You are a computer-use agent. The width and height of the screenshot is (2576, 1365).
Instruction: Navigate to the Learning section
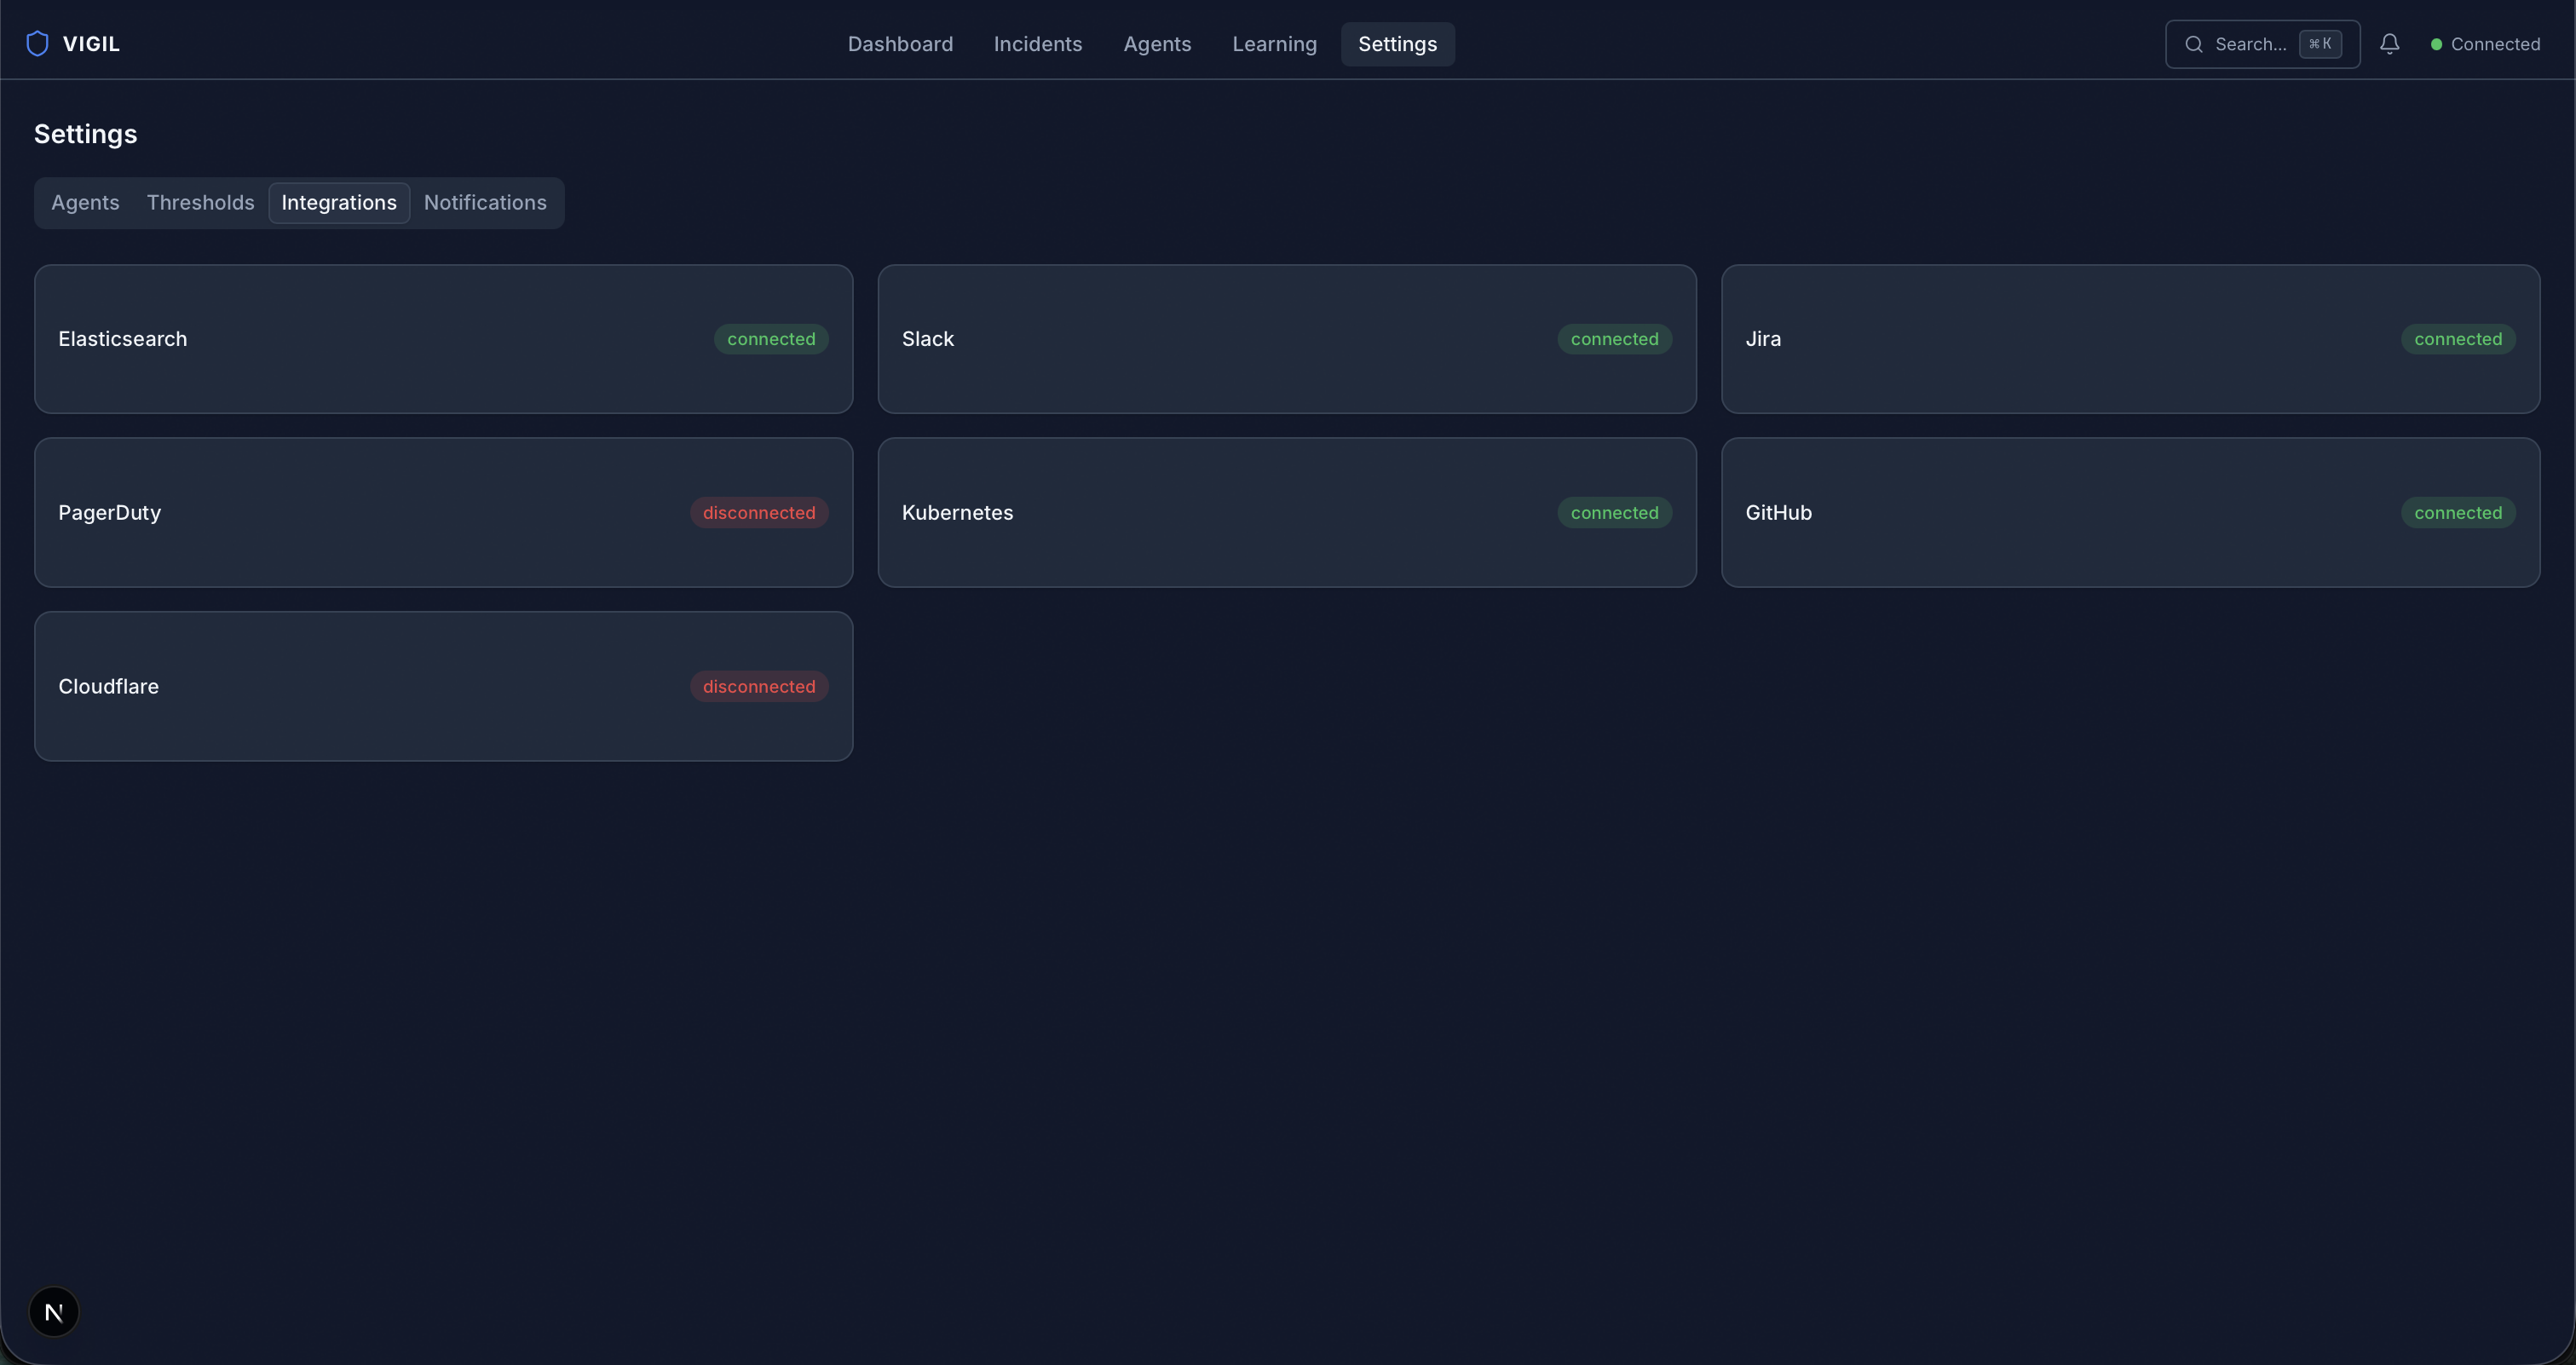pyautogui.click(x=1274, y=44)
